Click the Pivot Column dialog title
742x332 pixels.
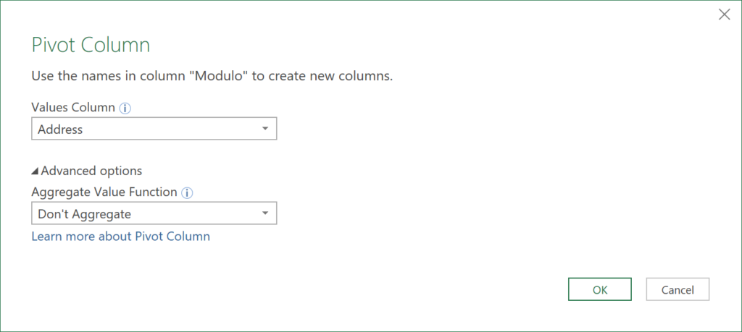(x=91, y=45)
